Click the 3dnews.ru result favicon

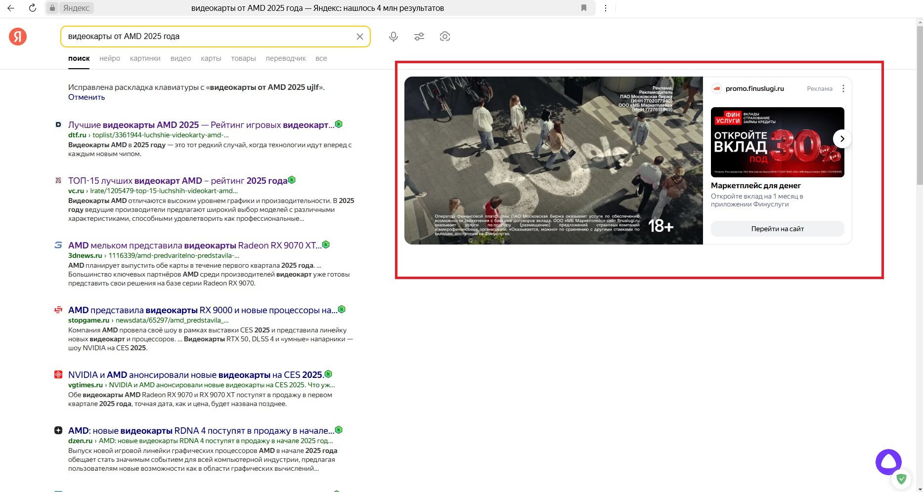tap(58, 245)
